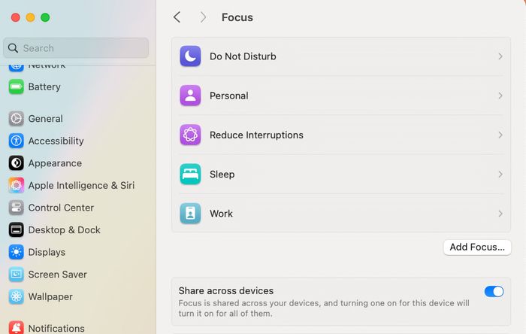Click the Reduce Interruptions icon
Image resolution: width=526 pixels, height=334 pixels.
coord(190,135)
